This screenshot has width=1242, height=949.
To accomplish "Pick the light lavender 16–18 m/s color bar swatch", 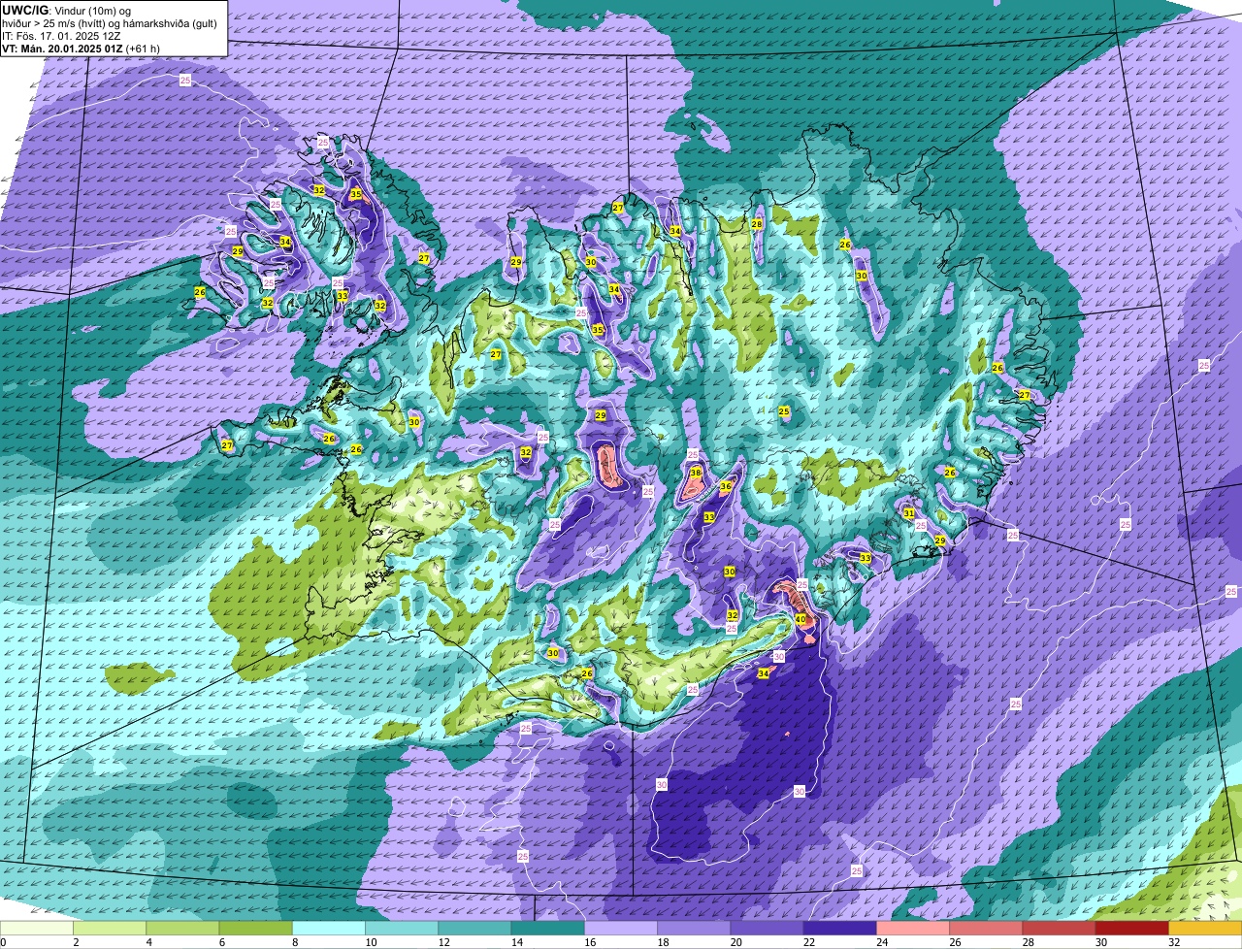I will 620,929.
